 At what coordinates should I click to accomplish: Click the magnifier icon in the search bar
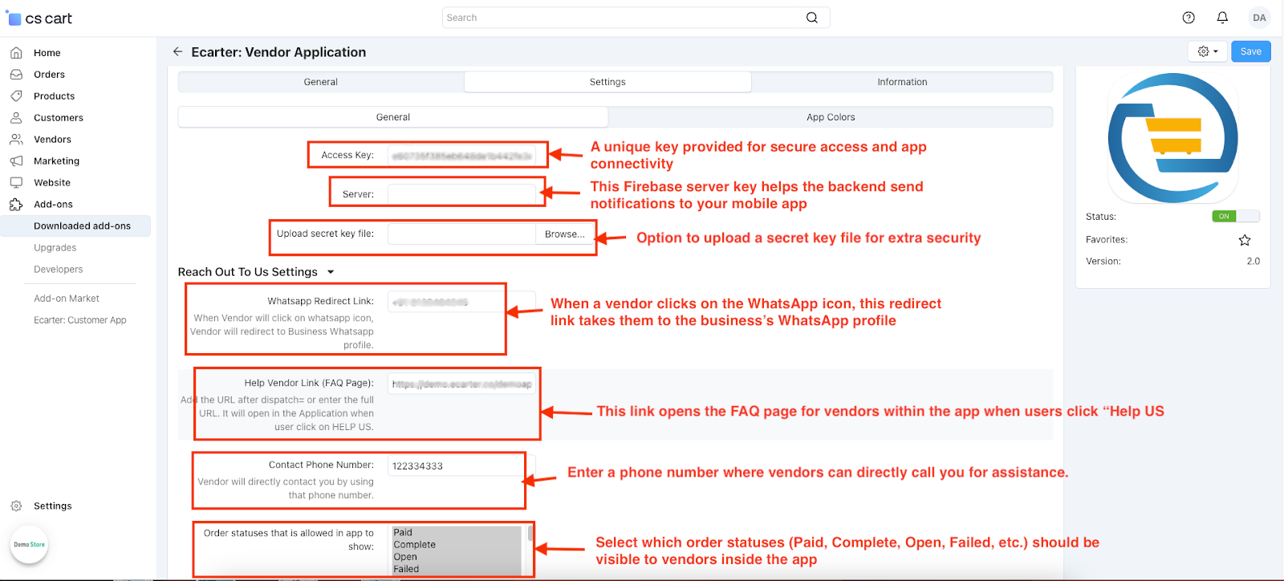(x=812, y=18)
